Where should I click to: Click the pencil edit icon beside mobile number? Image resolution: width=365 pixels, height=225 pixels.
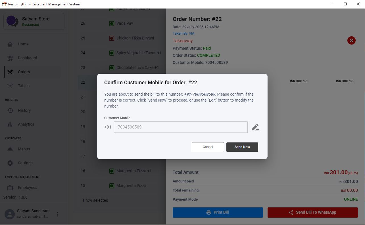click(255, 127)
